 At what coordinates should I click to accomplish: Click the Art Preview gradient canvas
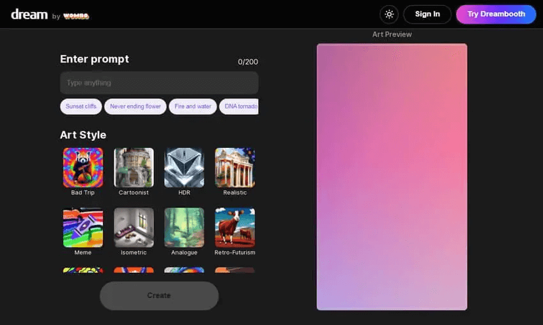coord(392,177)
